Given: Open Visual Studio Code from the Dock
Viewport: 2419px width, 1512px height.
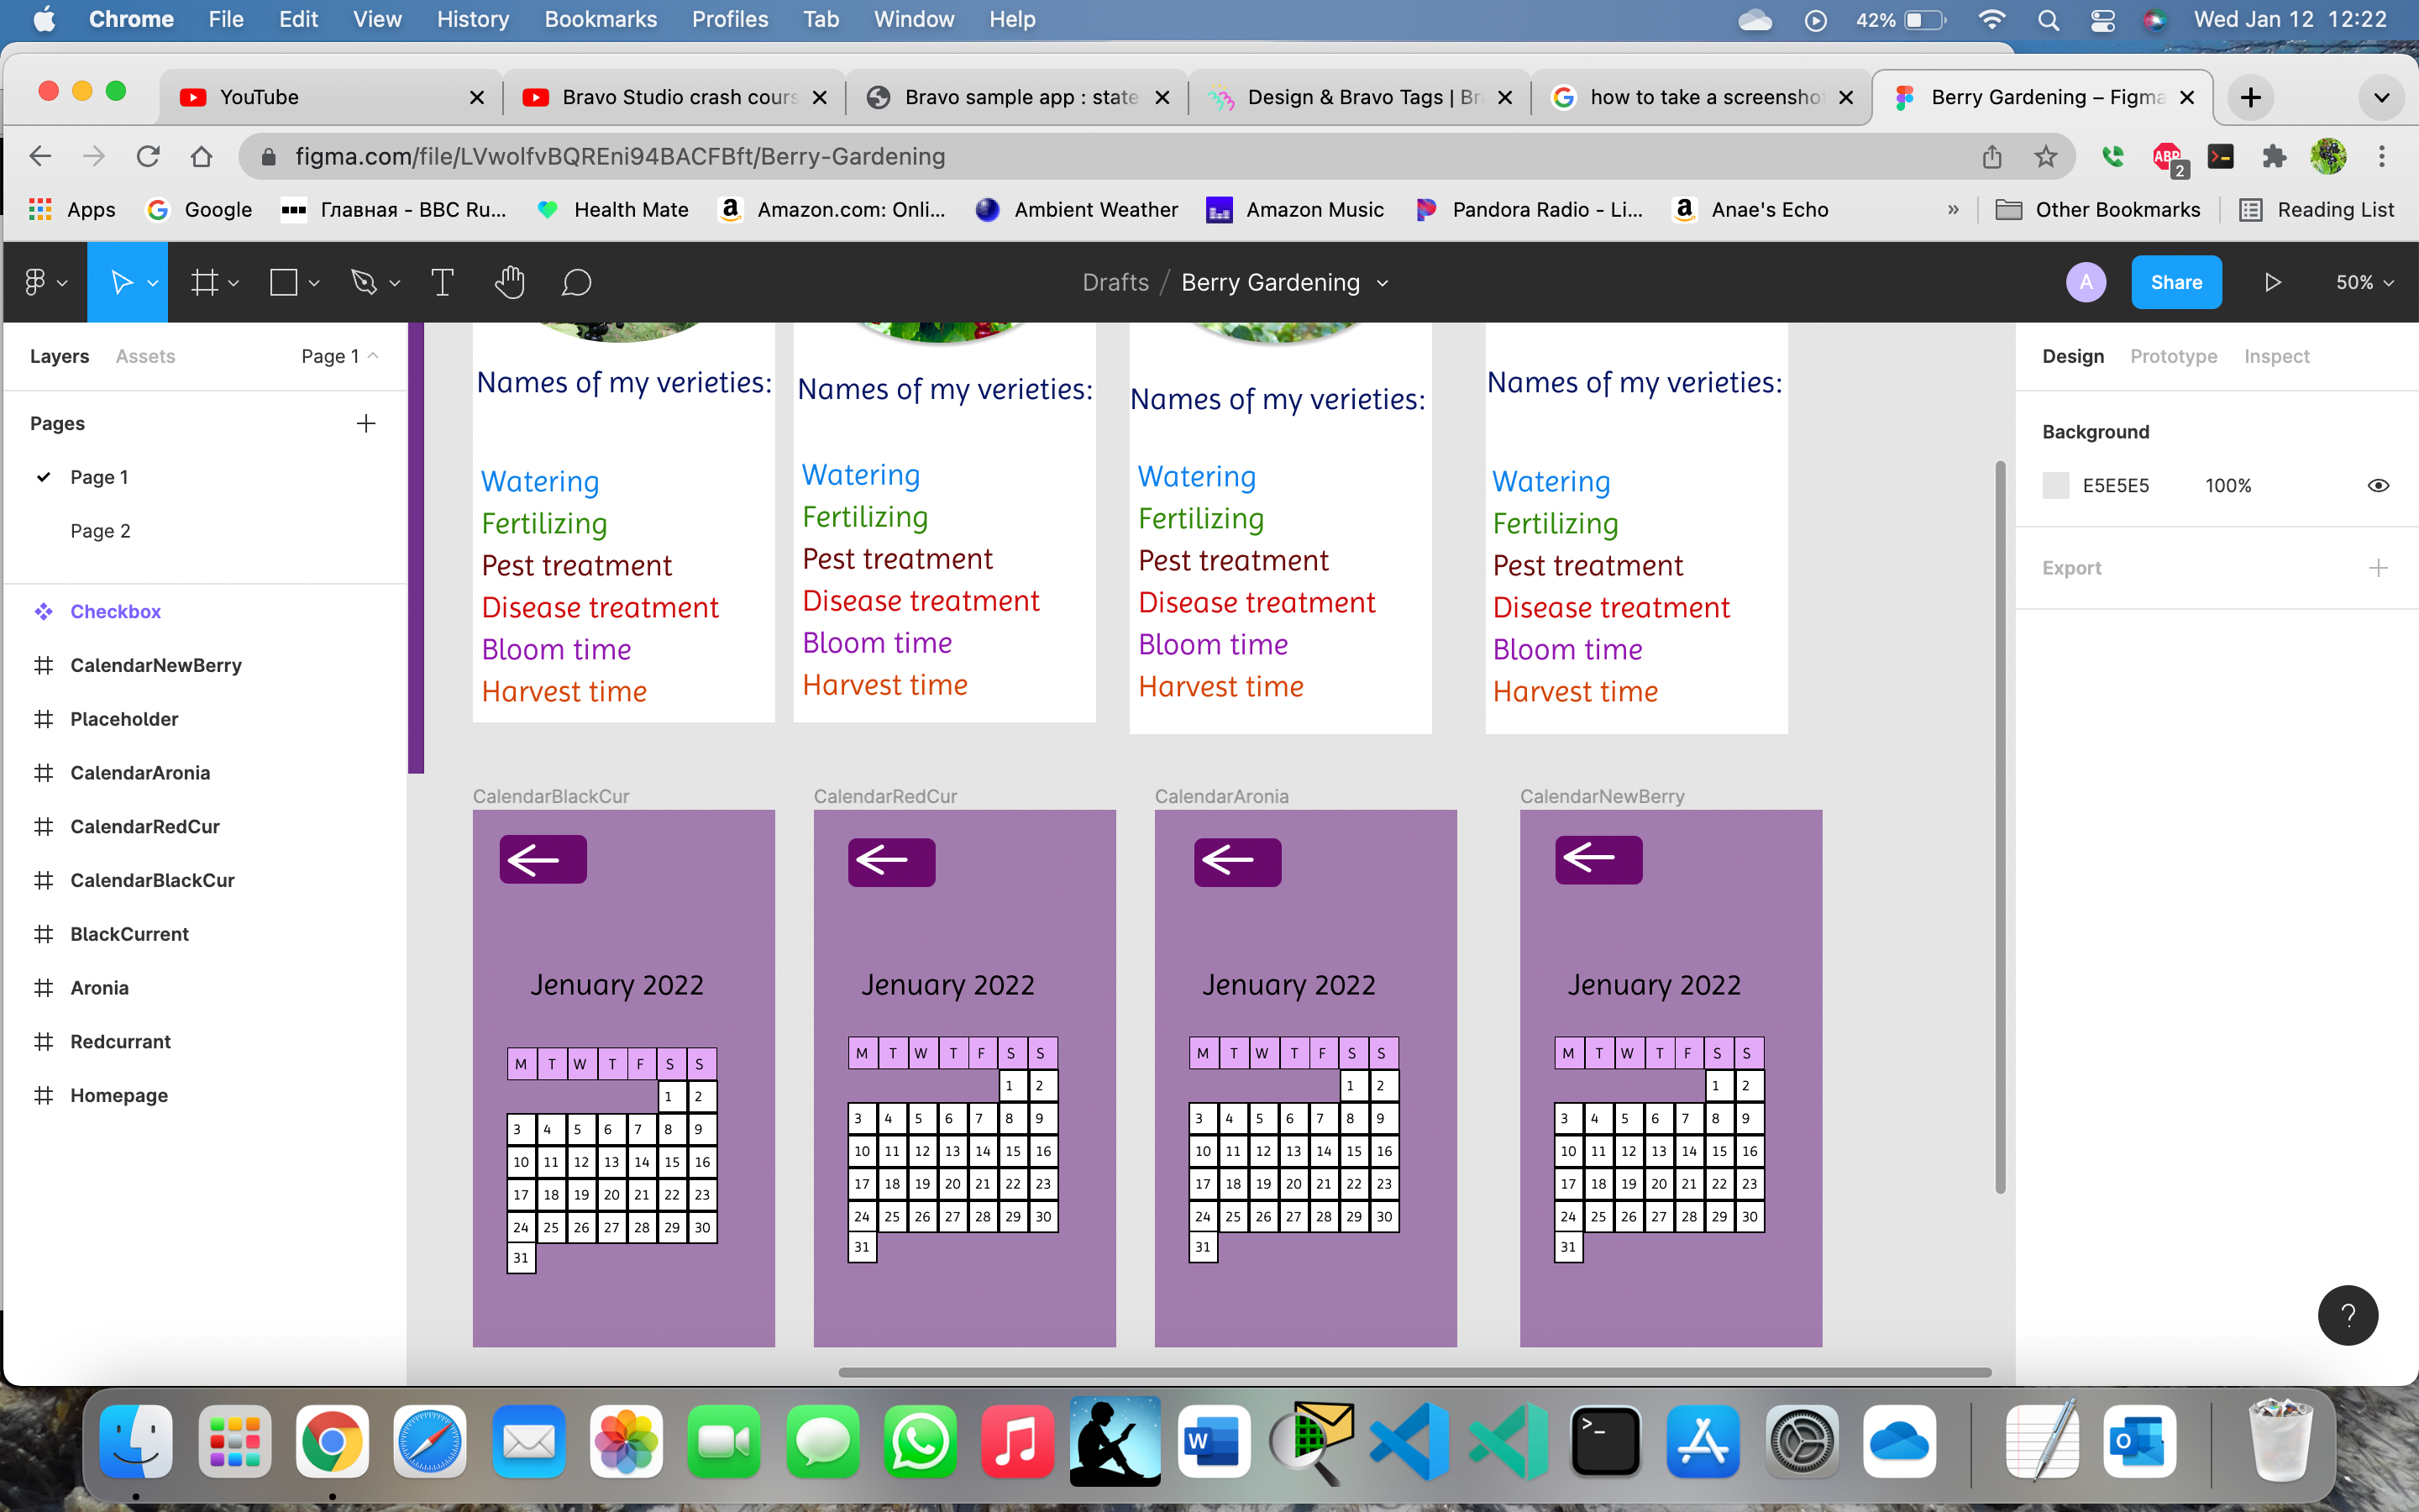Looking at the screenshot, I should point(1409,1441).
